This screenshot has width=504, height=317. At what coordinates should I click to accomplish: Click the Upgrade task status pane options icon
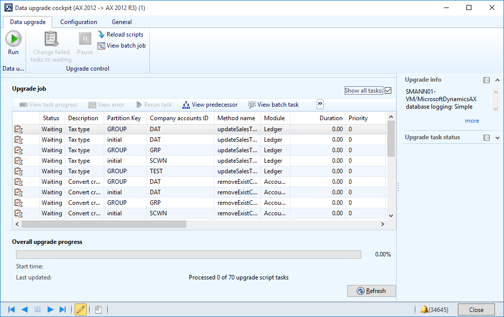coord(486,138)
